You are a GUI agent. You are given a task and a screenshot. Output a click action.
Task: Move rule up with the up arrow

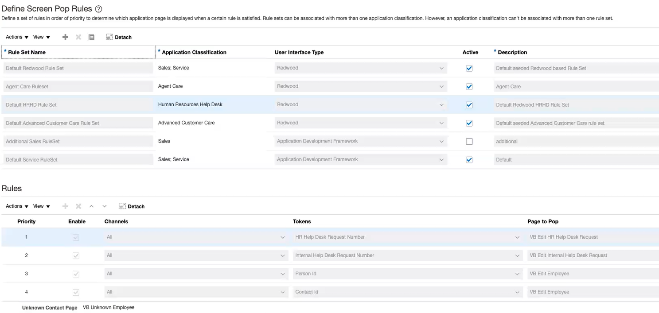click(91, 206)
